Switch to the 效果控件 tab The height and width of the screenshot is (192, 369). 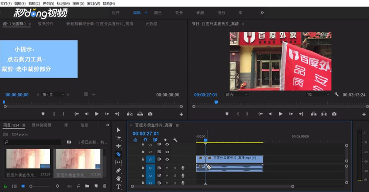[x=46, y=24]
